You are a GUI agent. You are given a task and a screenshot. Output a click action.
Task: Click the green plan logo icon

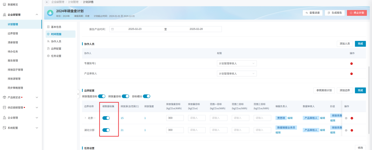pyautogui.click(x=50, y=13)
